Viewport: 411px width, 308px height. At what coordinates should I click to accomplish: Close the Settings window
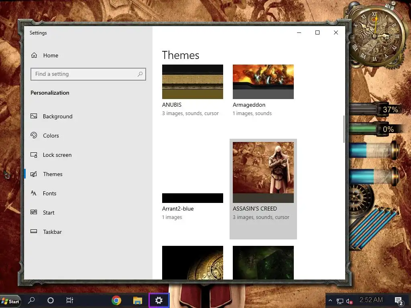coord(336,32)
